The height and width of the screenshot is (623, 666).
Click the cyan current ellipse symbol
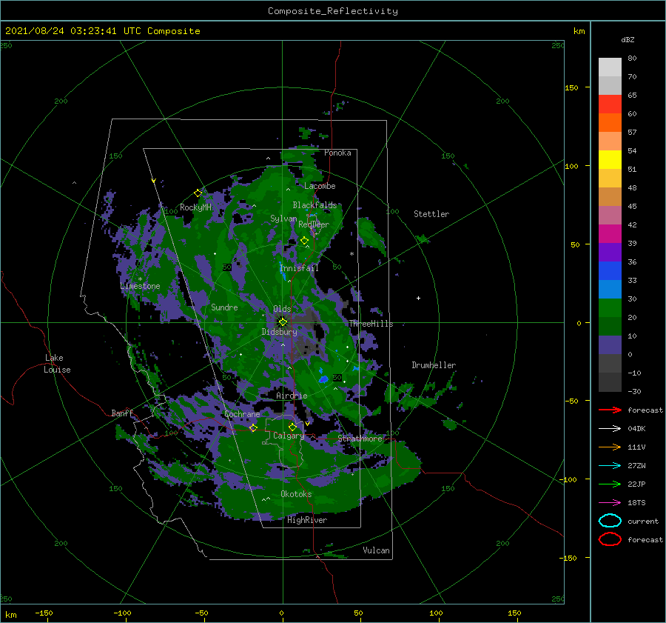point(610,521)
